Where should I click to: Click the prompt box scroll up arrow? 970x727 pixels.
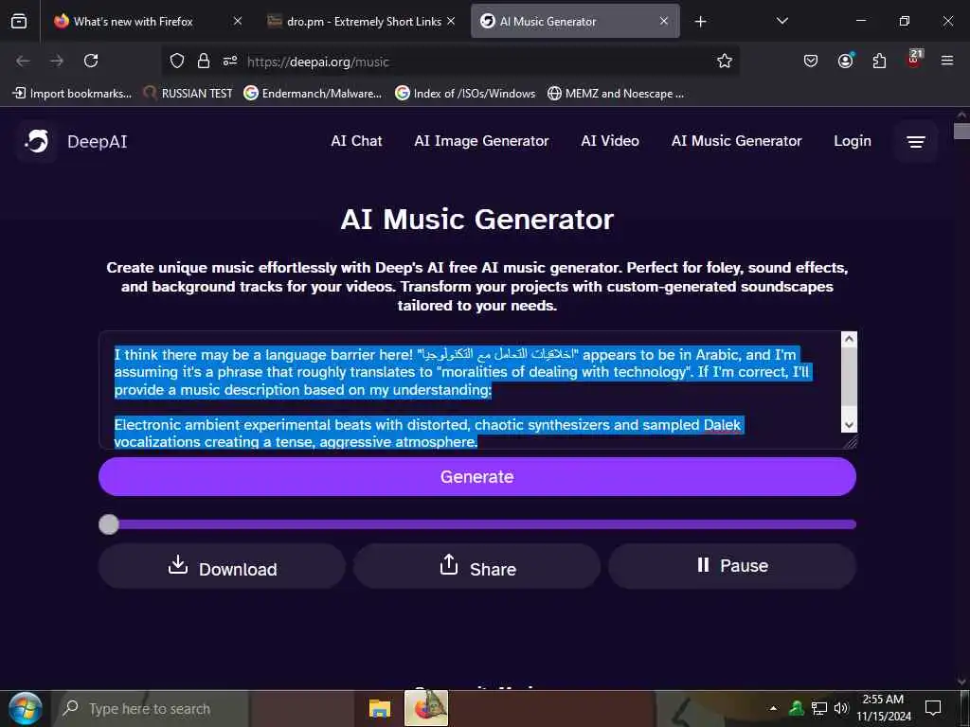849,339
